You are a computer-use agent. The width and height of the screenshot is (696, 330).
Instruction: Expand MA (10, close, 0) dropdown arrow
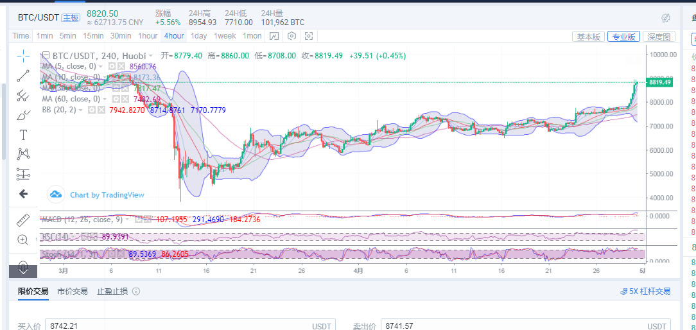[x=105, y=77]
